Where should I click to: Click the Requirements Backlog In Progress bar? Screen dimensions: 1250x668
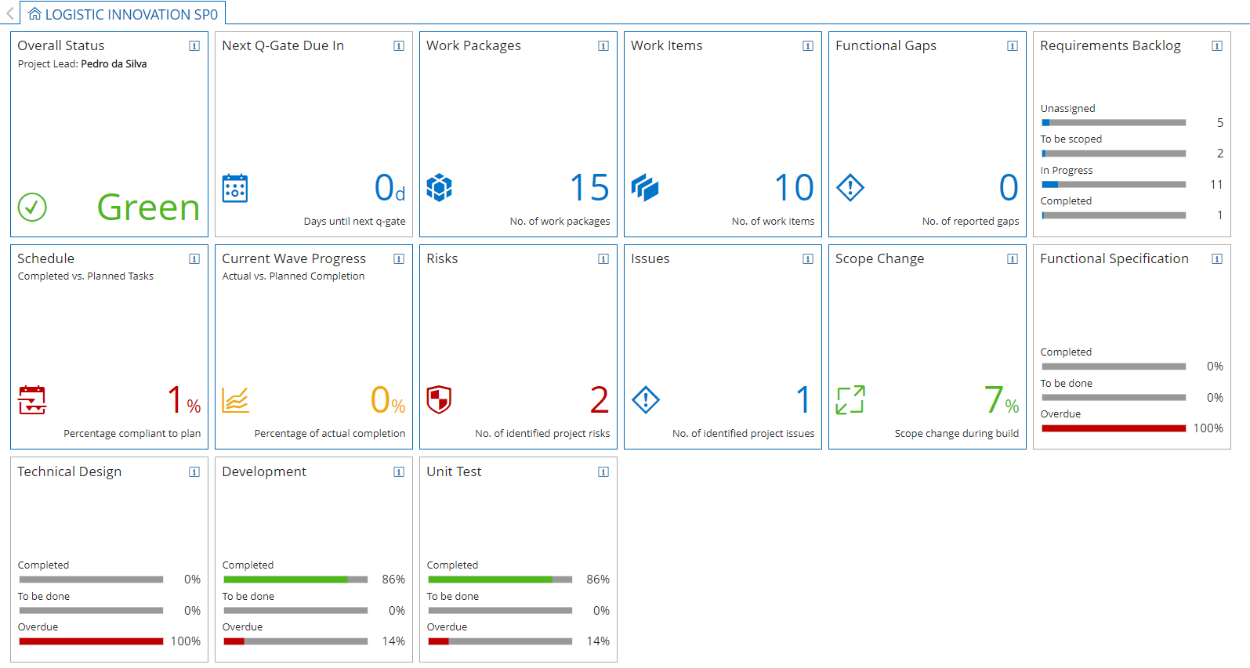click(x=1114, y=185)
